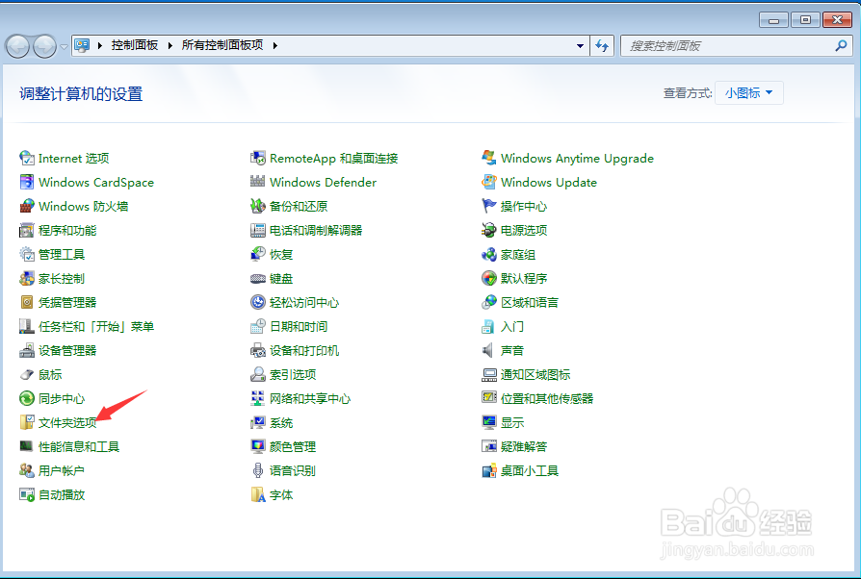Click the 桌面小工具 icon

click(488, 470)
